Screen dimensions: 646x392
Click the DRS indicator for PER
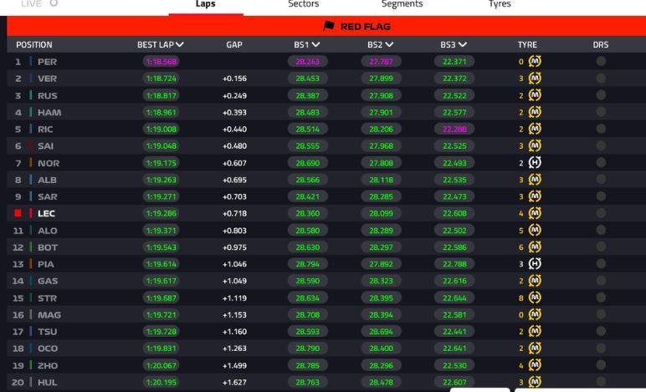601,62
